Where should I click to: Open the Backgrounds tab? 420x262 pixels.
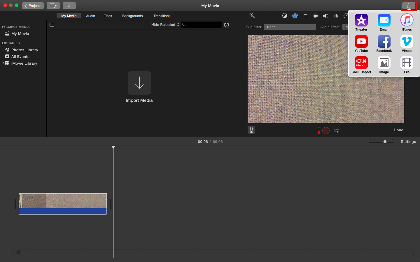132,16
